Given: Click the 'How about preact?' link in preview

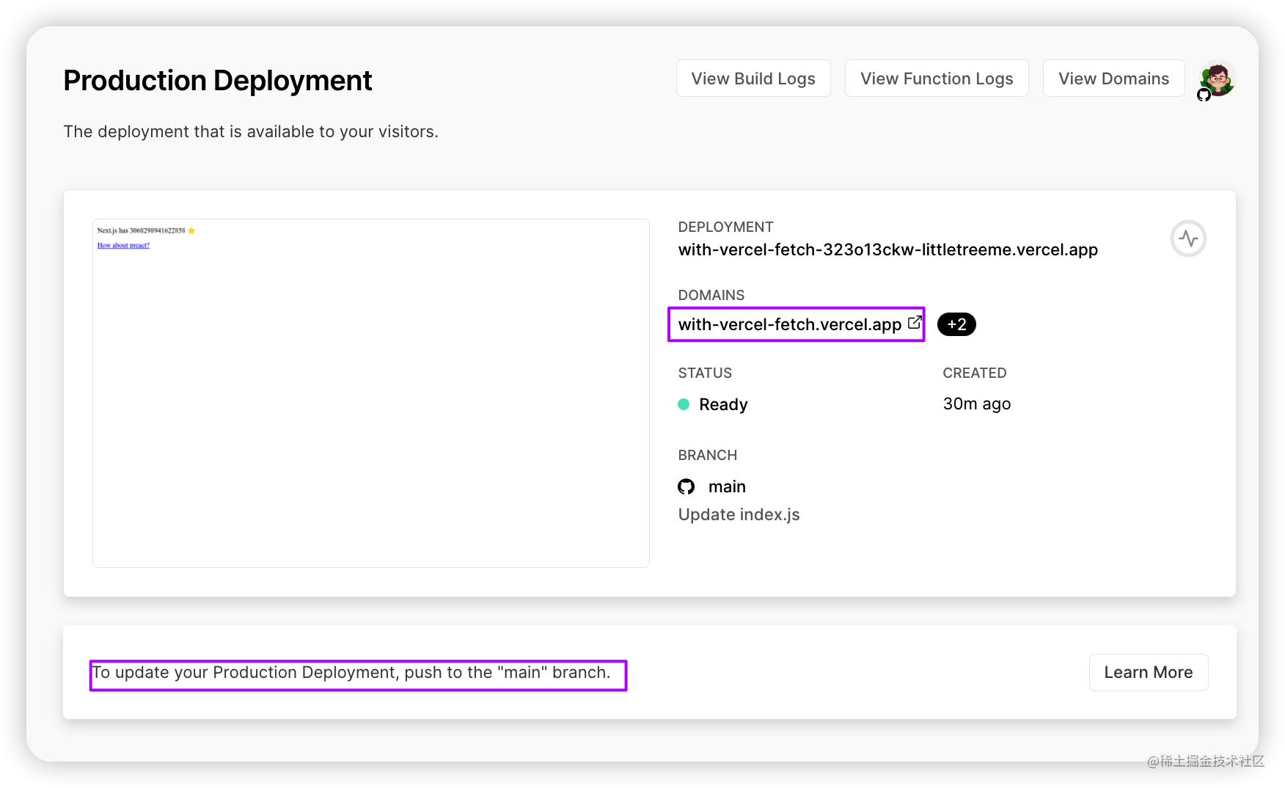Looking at the screenshot, I should (x=122, y=245).
